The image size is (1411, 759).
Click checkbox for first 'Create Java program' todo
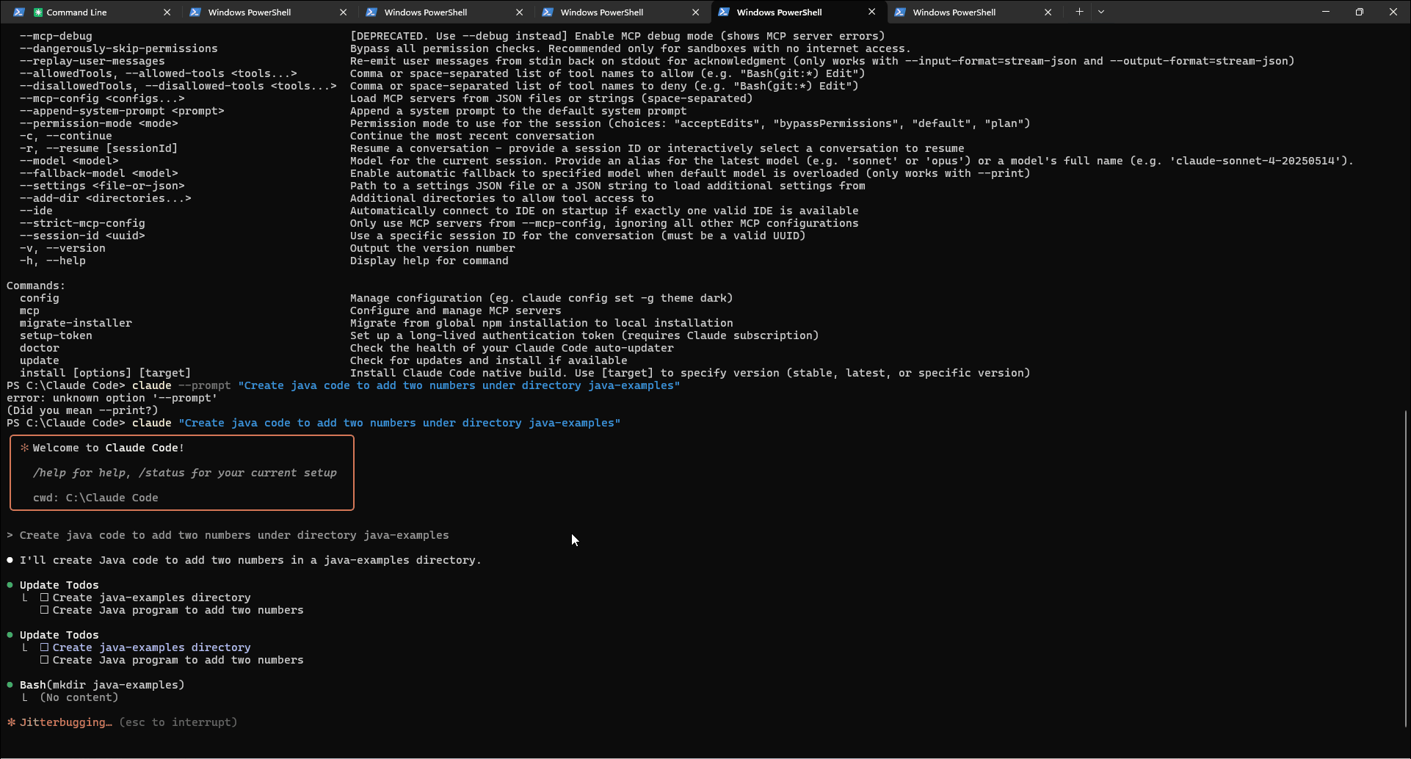click(44, 610)
